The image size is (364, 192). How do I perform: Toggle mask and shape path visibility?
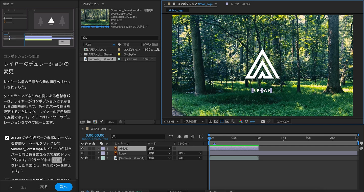point(222,121)
